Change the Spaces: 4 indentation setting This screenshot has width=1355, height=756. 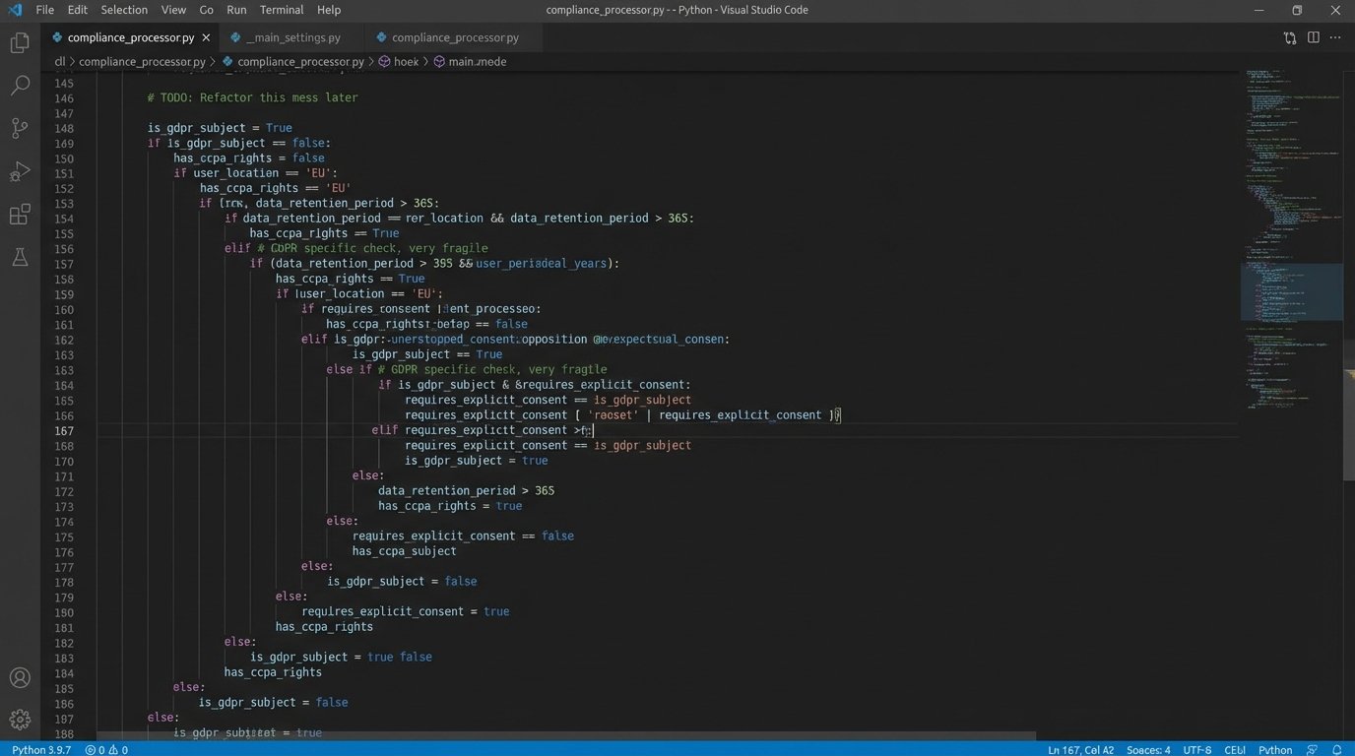[1148, 750]
